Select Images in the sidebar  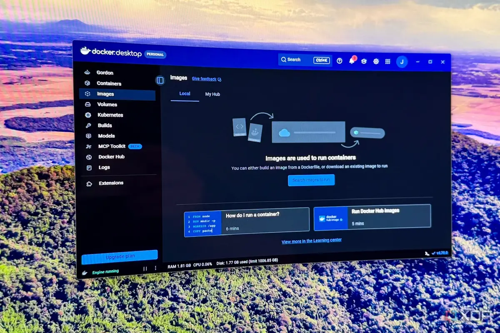(117, 94)
